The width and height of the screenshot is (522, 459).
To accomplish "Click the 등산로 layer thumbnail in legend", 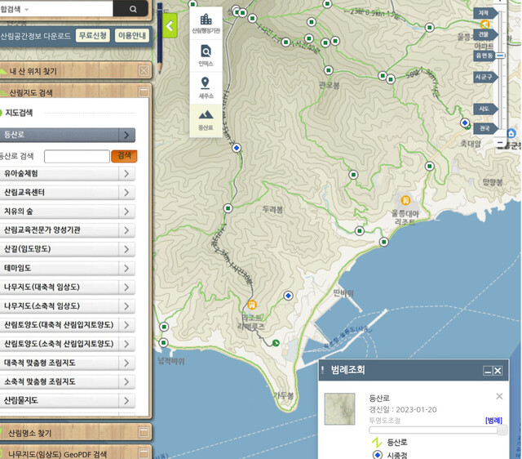I will point(339,408).
